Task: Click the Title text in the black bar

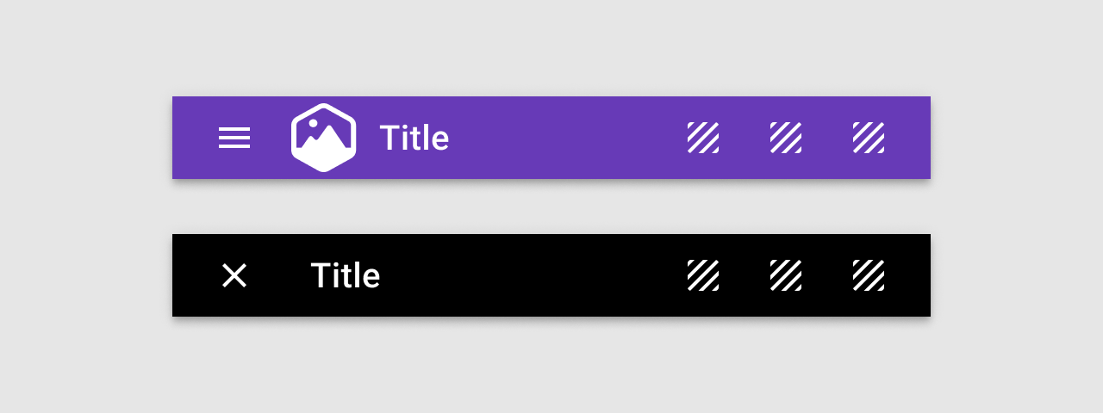Action: [346, 276]
